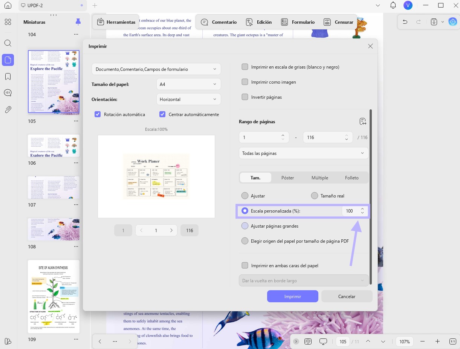Check Invertir páginas
This screenshot has width=460, height=349.
pos(245,97)
